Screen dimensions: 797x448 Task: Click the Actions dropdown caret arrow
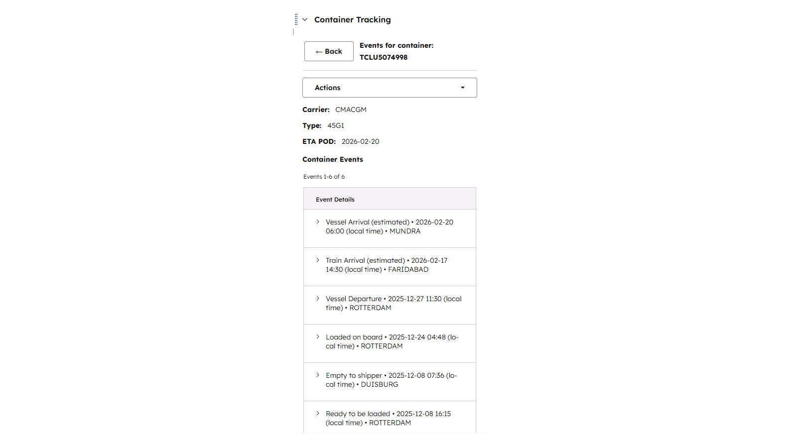click(463, 88)
